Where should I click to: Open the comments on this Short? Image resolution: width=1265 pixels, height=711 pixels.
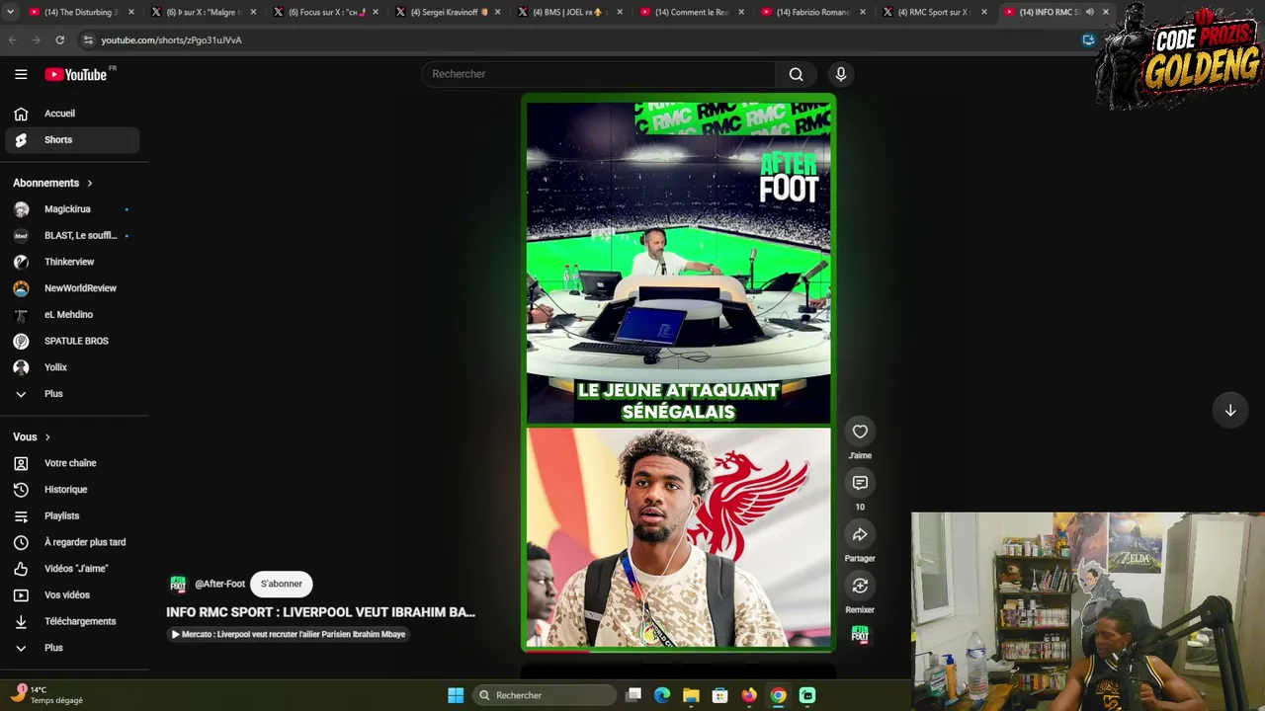860,483
